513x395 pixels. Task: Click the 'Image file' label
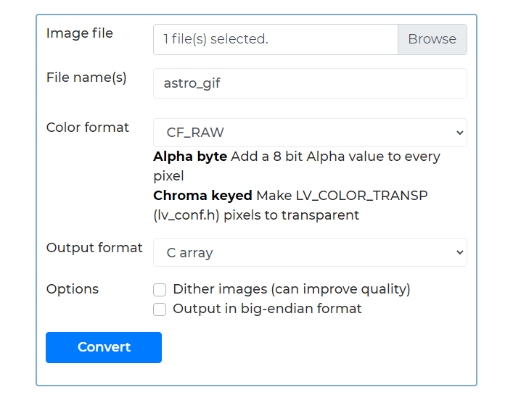click(80, 33)
